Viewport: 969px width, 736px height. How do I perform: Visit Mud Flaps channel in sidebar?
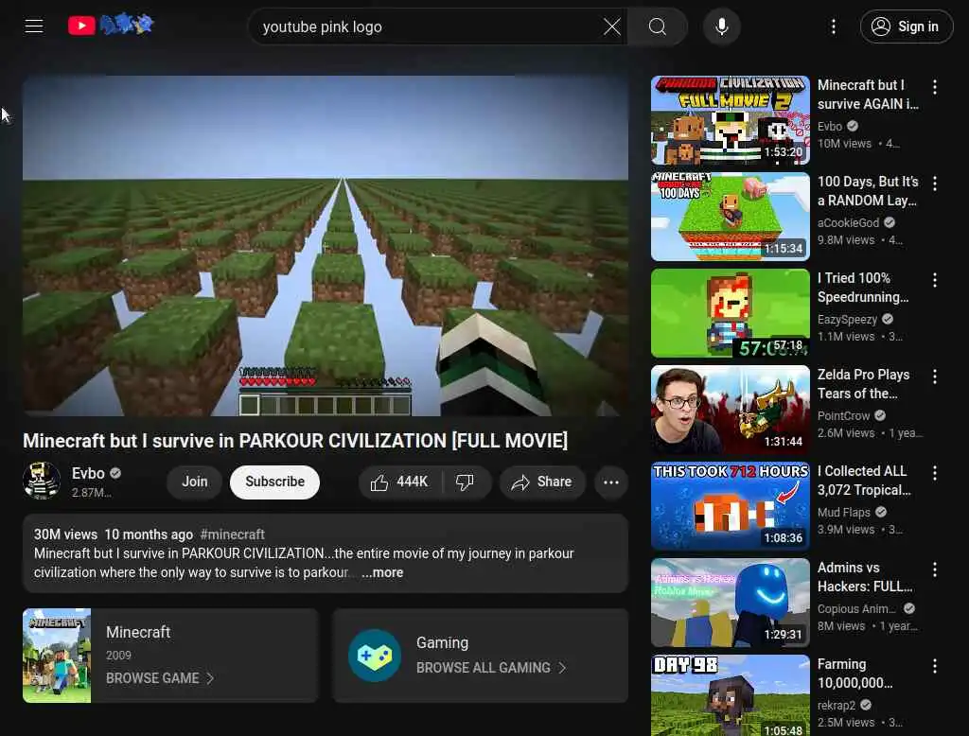point(843,513)
